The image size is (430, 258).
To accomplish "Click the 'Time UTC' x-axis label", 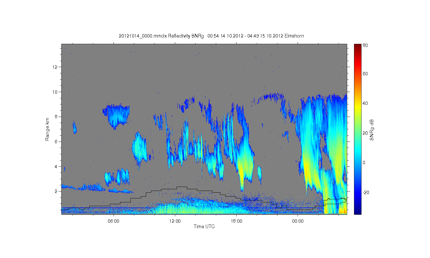I will [x=204, y=226].
